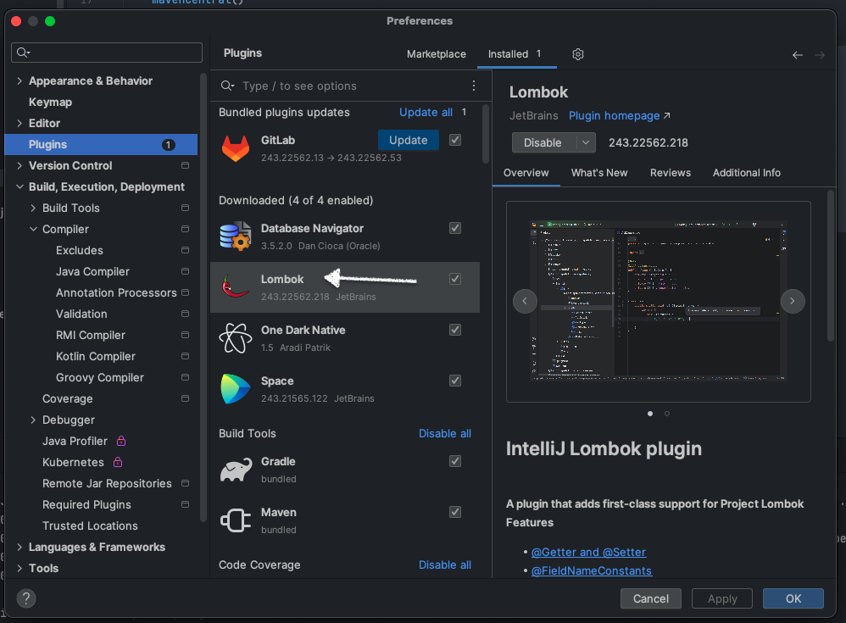Screen dimensions: 846x623
Task: Click Update button for GitLab
Action: click(x=409, y=140)
